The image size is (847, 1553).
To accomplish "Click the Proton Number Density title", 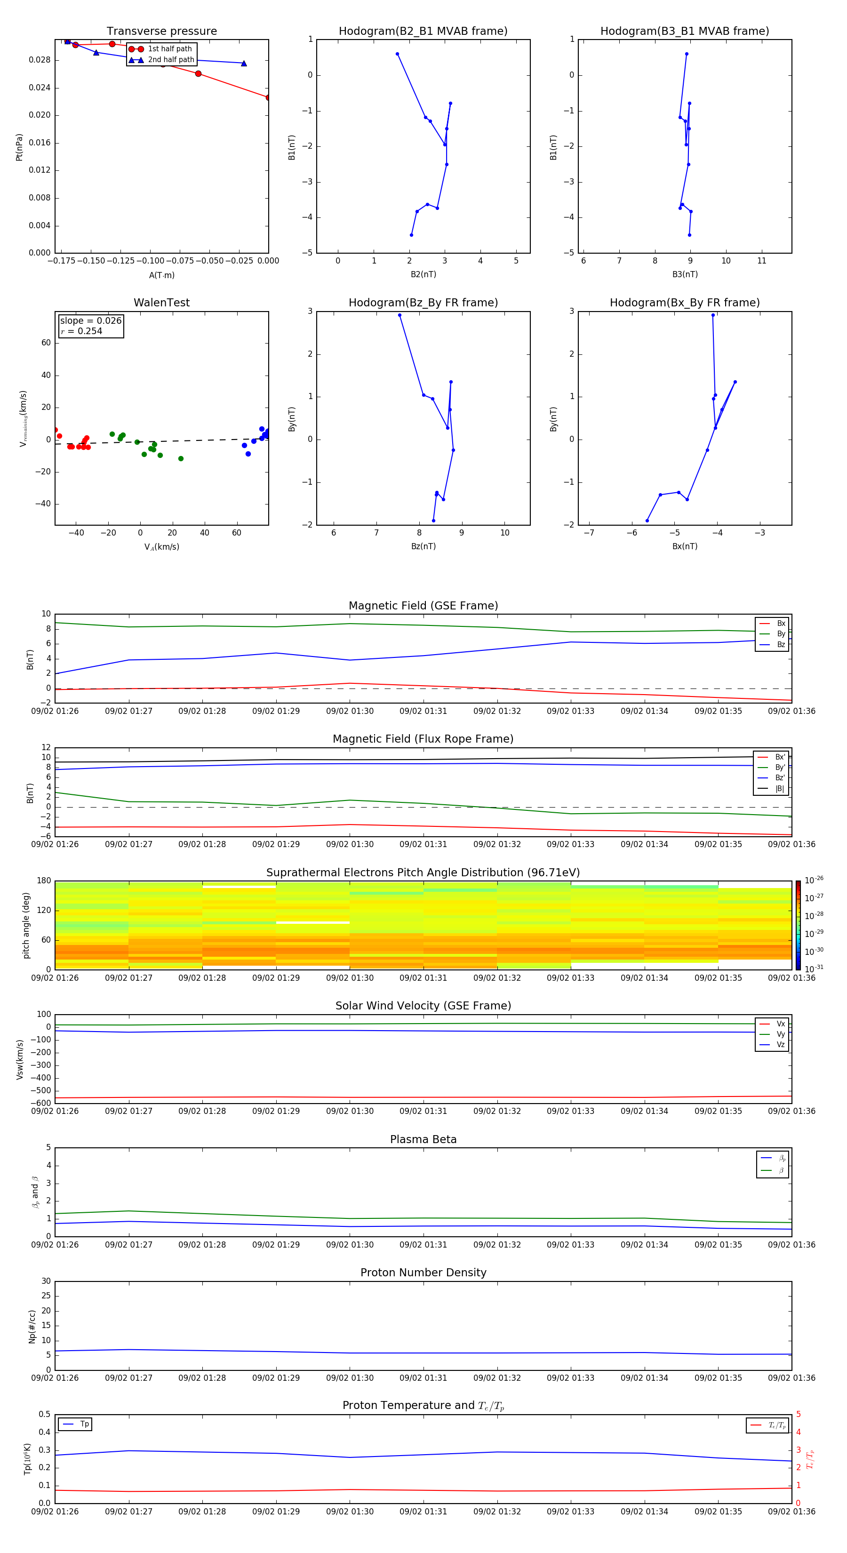I will pos(423,1273).
